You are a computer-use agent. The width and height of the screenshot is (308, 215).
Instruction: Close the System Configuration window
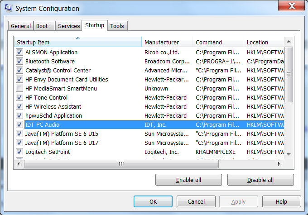coord(291,6)
